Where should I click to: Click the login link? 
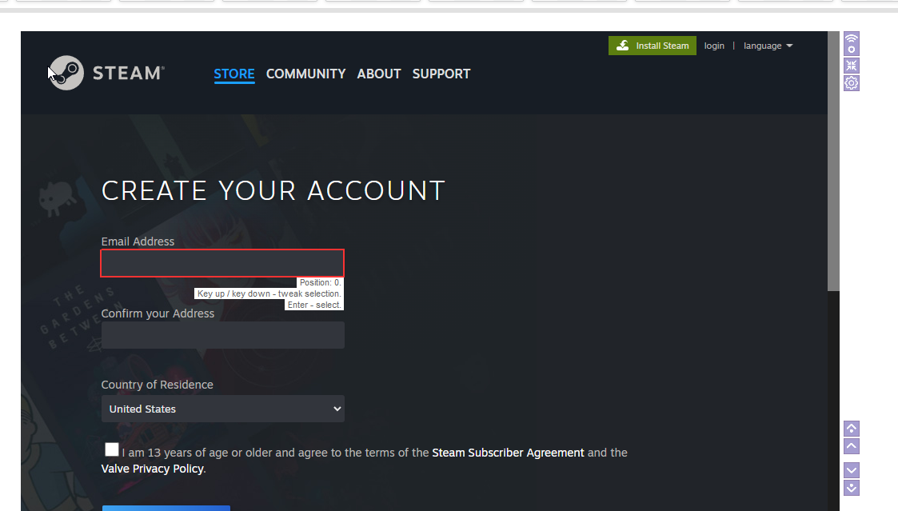714,46
